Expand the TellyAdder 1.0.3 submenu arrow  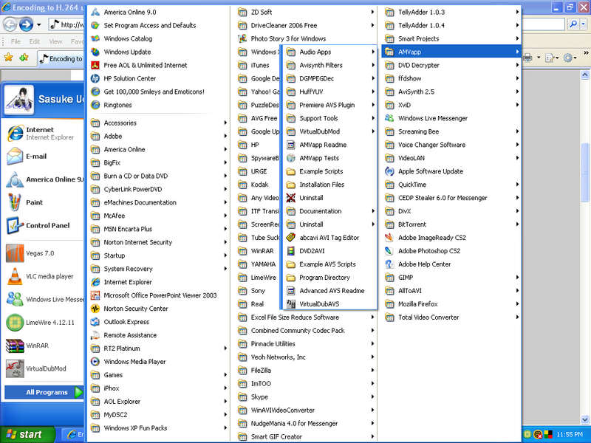point(518,12)
